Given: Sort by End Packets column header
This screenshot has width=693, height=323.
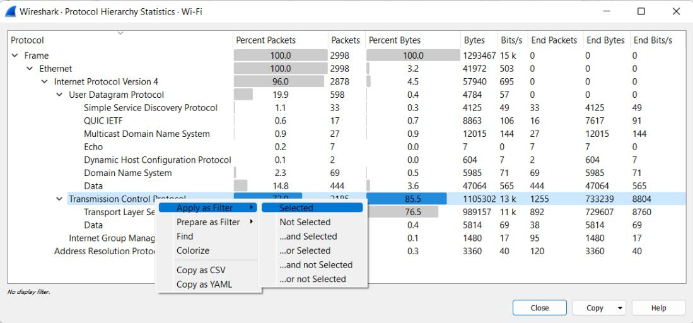Looking at the screenshot, I should (555, 40).
